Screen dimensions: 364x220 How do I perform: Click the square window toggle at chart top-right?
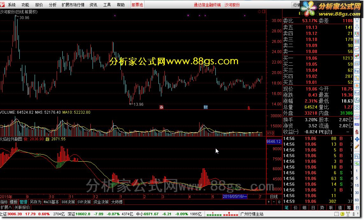264,11
